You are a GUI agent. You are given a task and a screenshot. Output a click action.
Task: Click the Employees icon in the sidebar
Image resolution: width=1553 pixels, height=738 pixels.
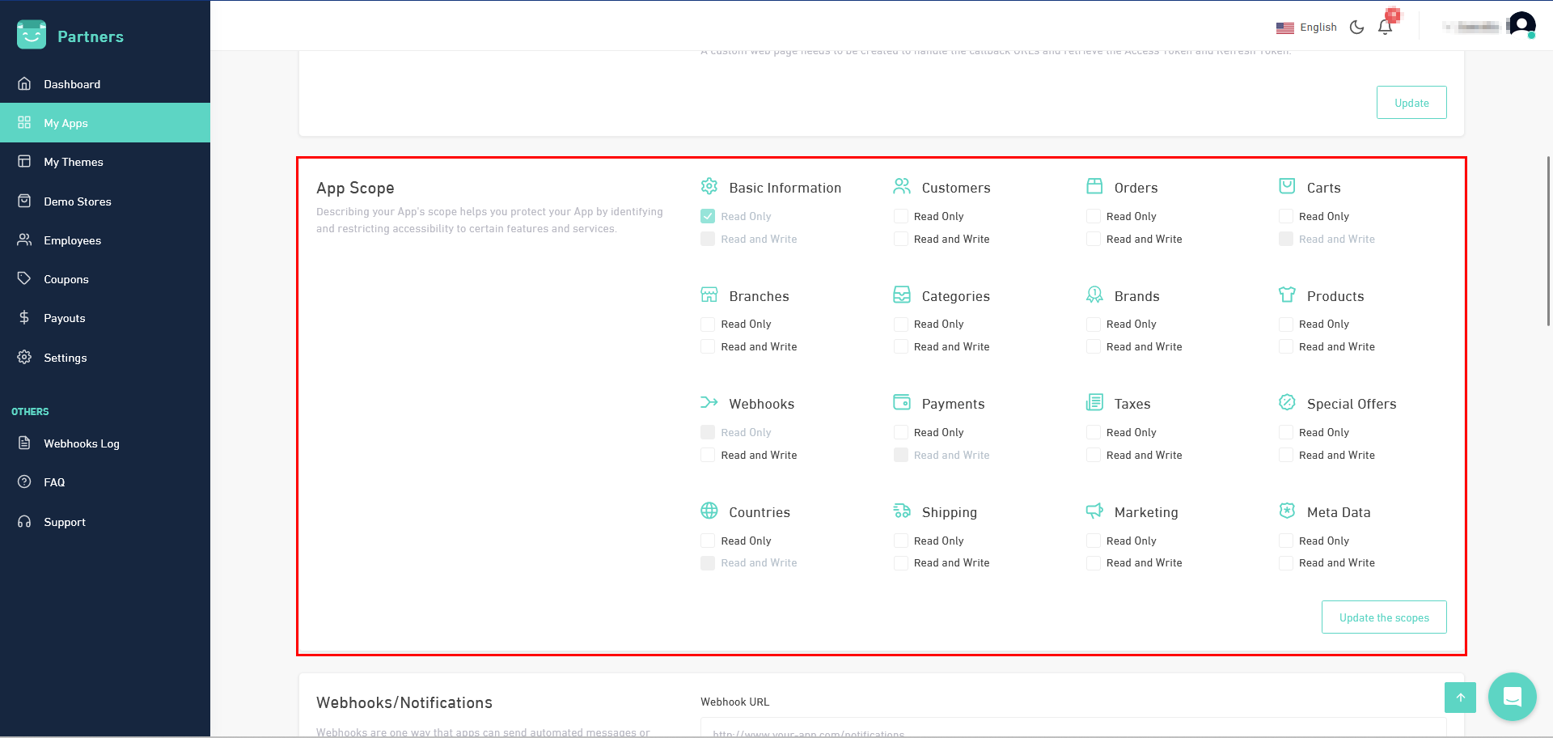24,240
